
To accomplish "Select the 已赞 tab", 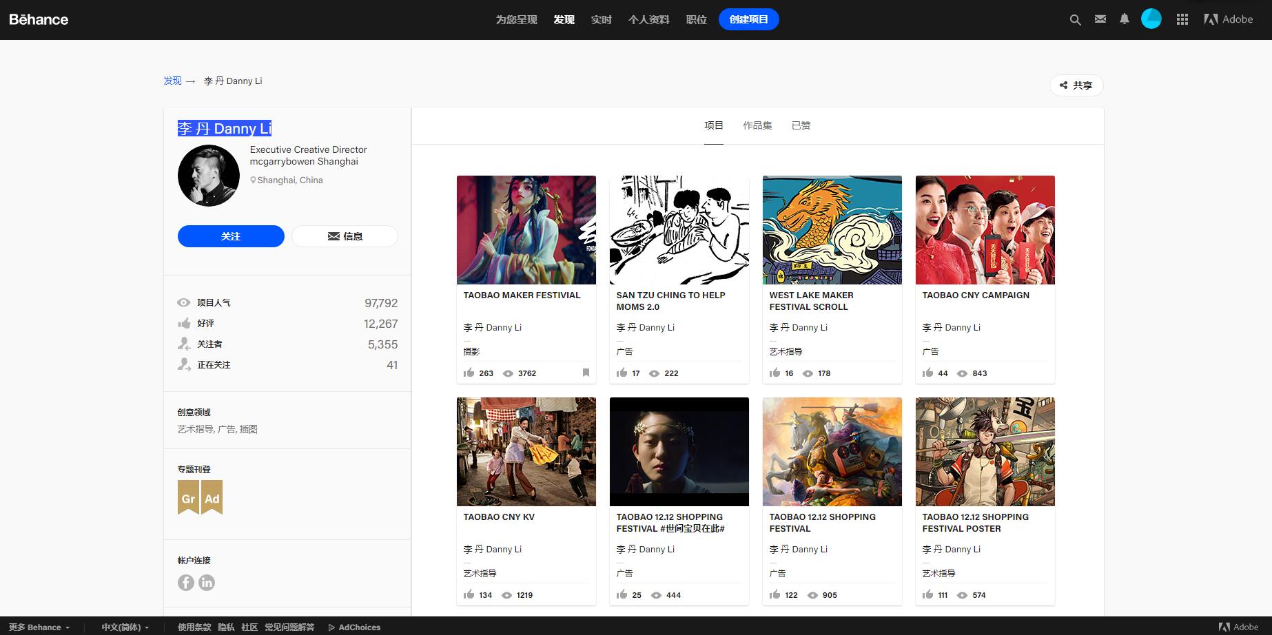I will [801, 125].
